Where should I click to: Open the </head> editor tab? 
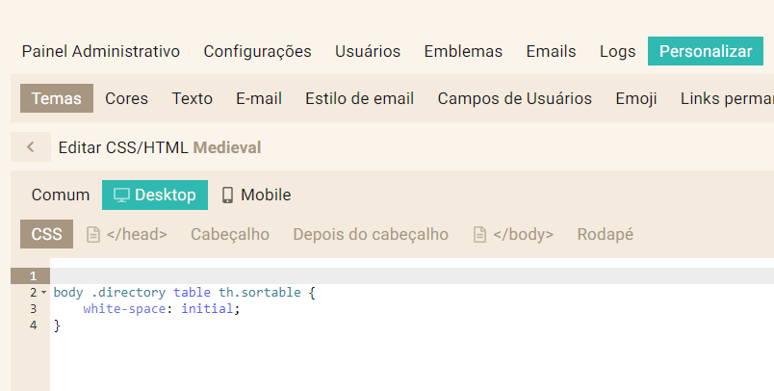[x=127, y=234]
